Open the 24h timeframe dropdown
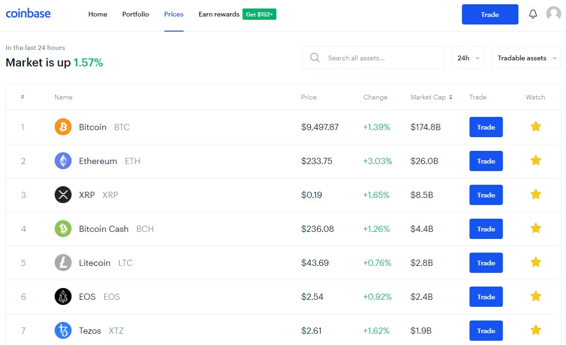The width and height of the screenshot is (566, 345). coord(468,57)
